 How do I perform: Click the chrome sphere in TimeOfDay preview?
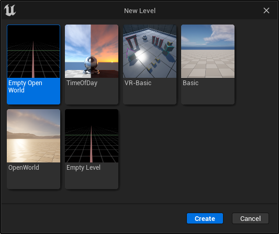[x=91, y=64]
